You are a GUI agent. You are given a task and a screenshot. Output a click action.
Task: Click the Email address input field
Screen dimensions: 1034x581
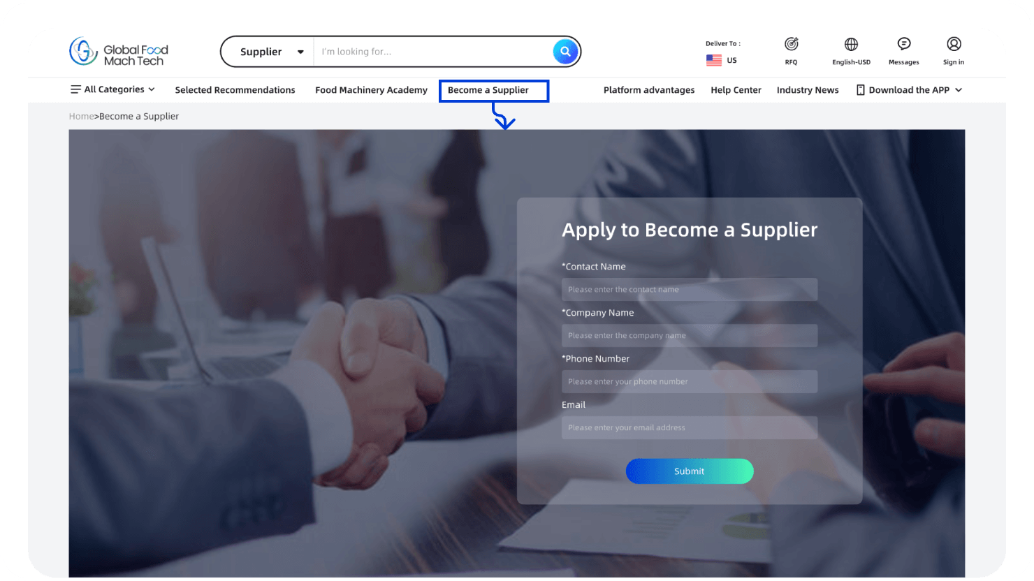tap(690, 428)
